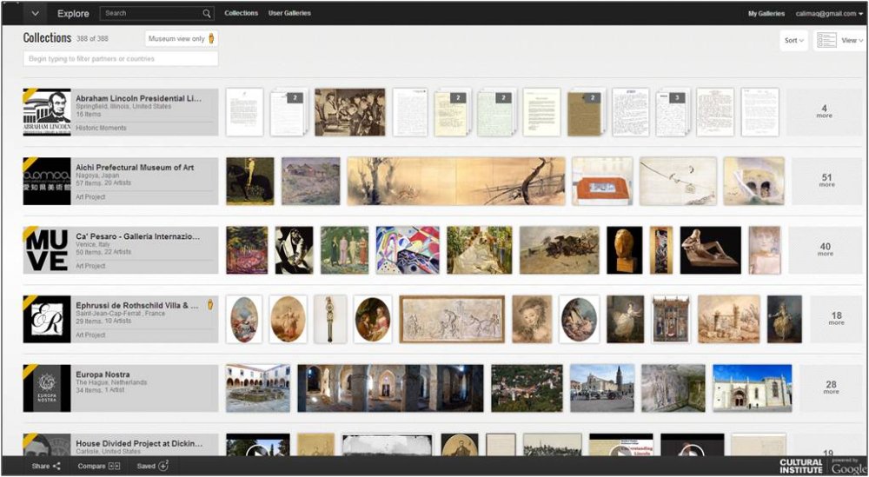Click Art Project tag under Ca' Pesaro
Image resolution: width=869 pixels, height=477 pixels.
(x=90, y=266)
